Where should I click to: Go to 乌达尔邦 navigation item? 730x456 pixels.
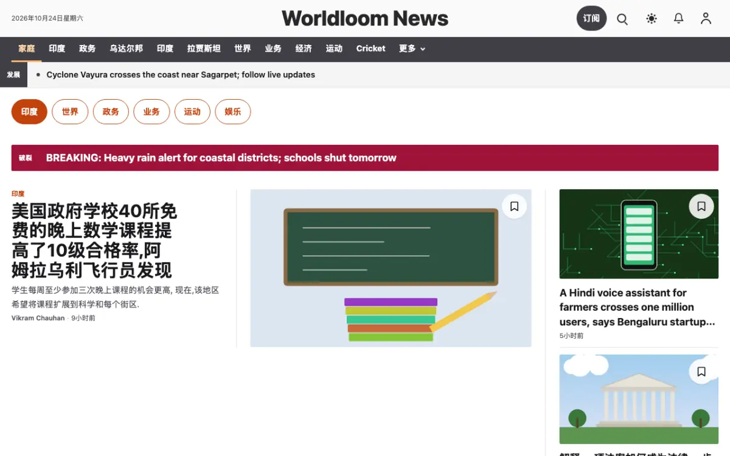tap(127, 49)
